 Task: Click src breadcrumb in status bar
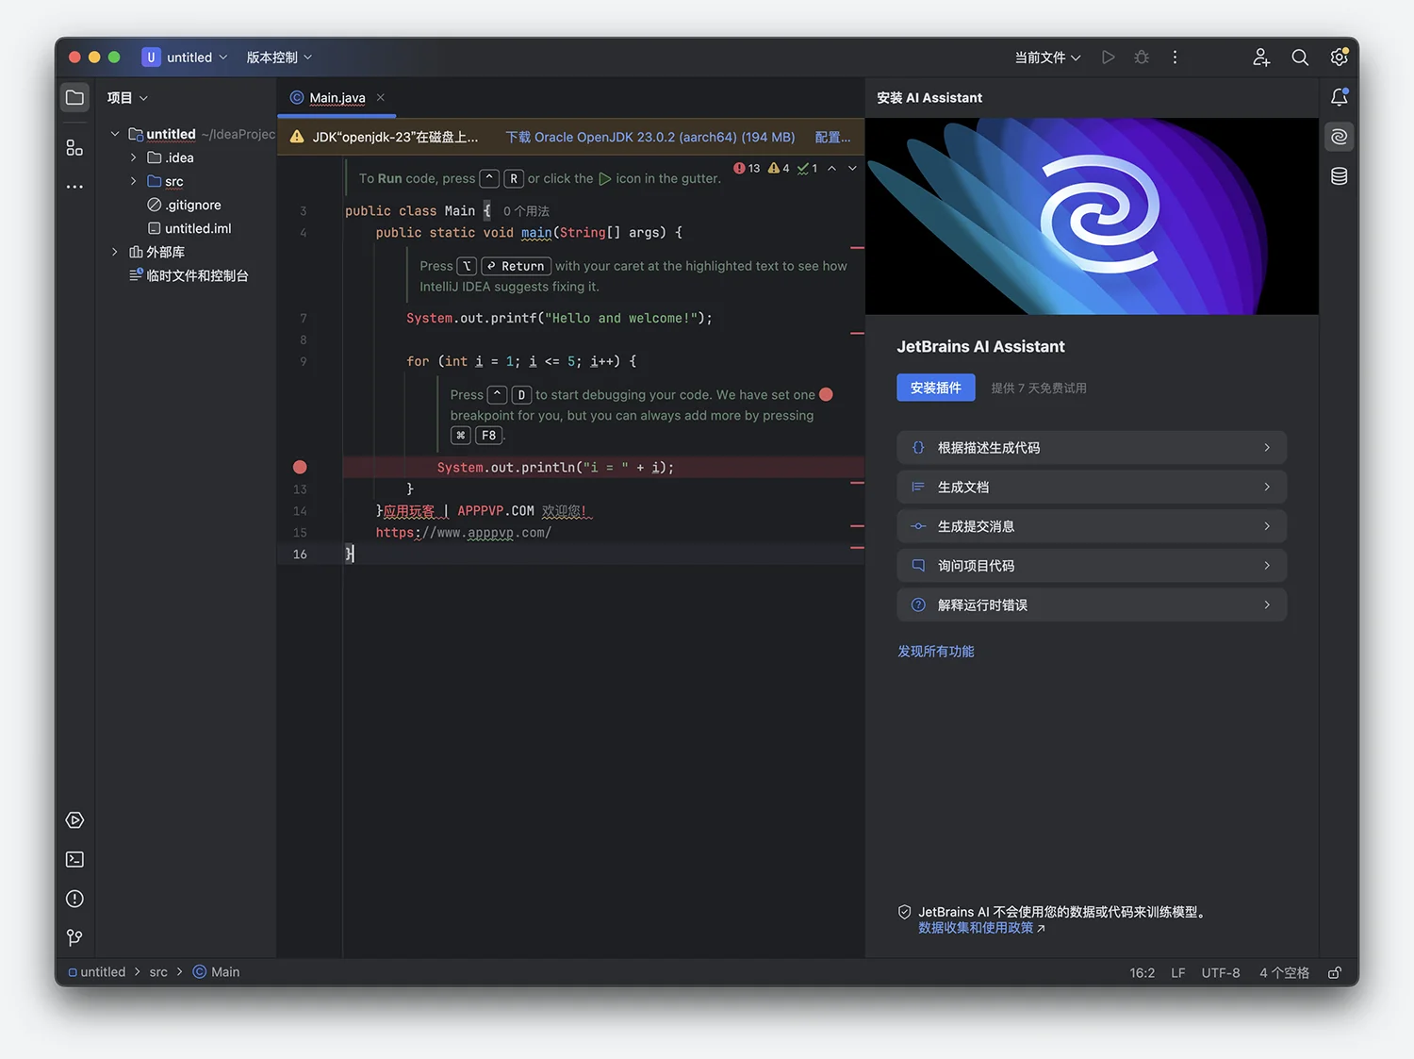tap(158, 972)
